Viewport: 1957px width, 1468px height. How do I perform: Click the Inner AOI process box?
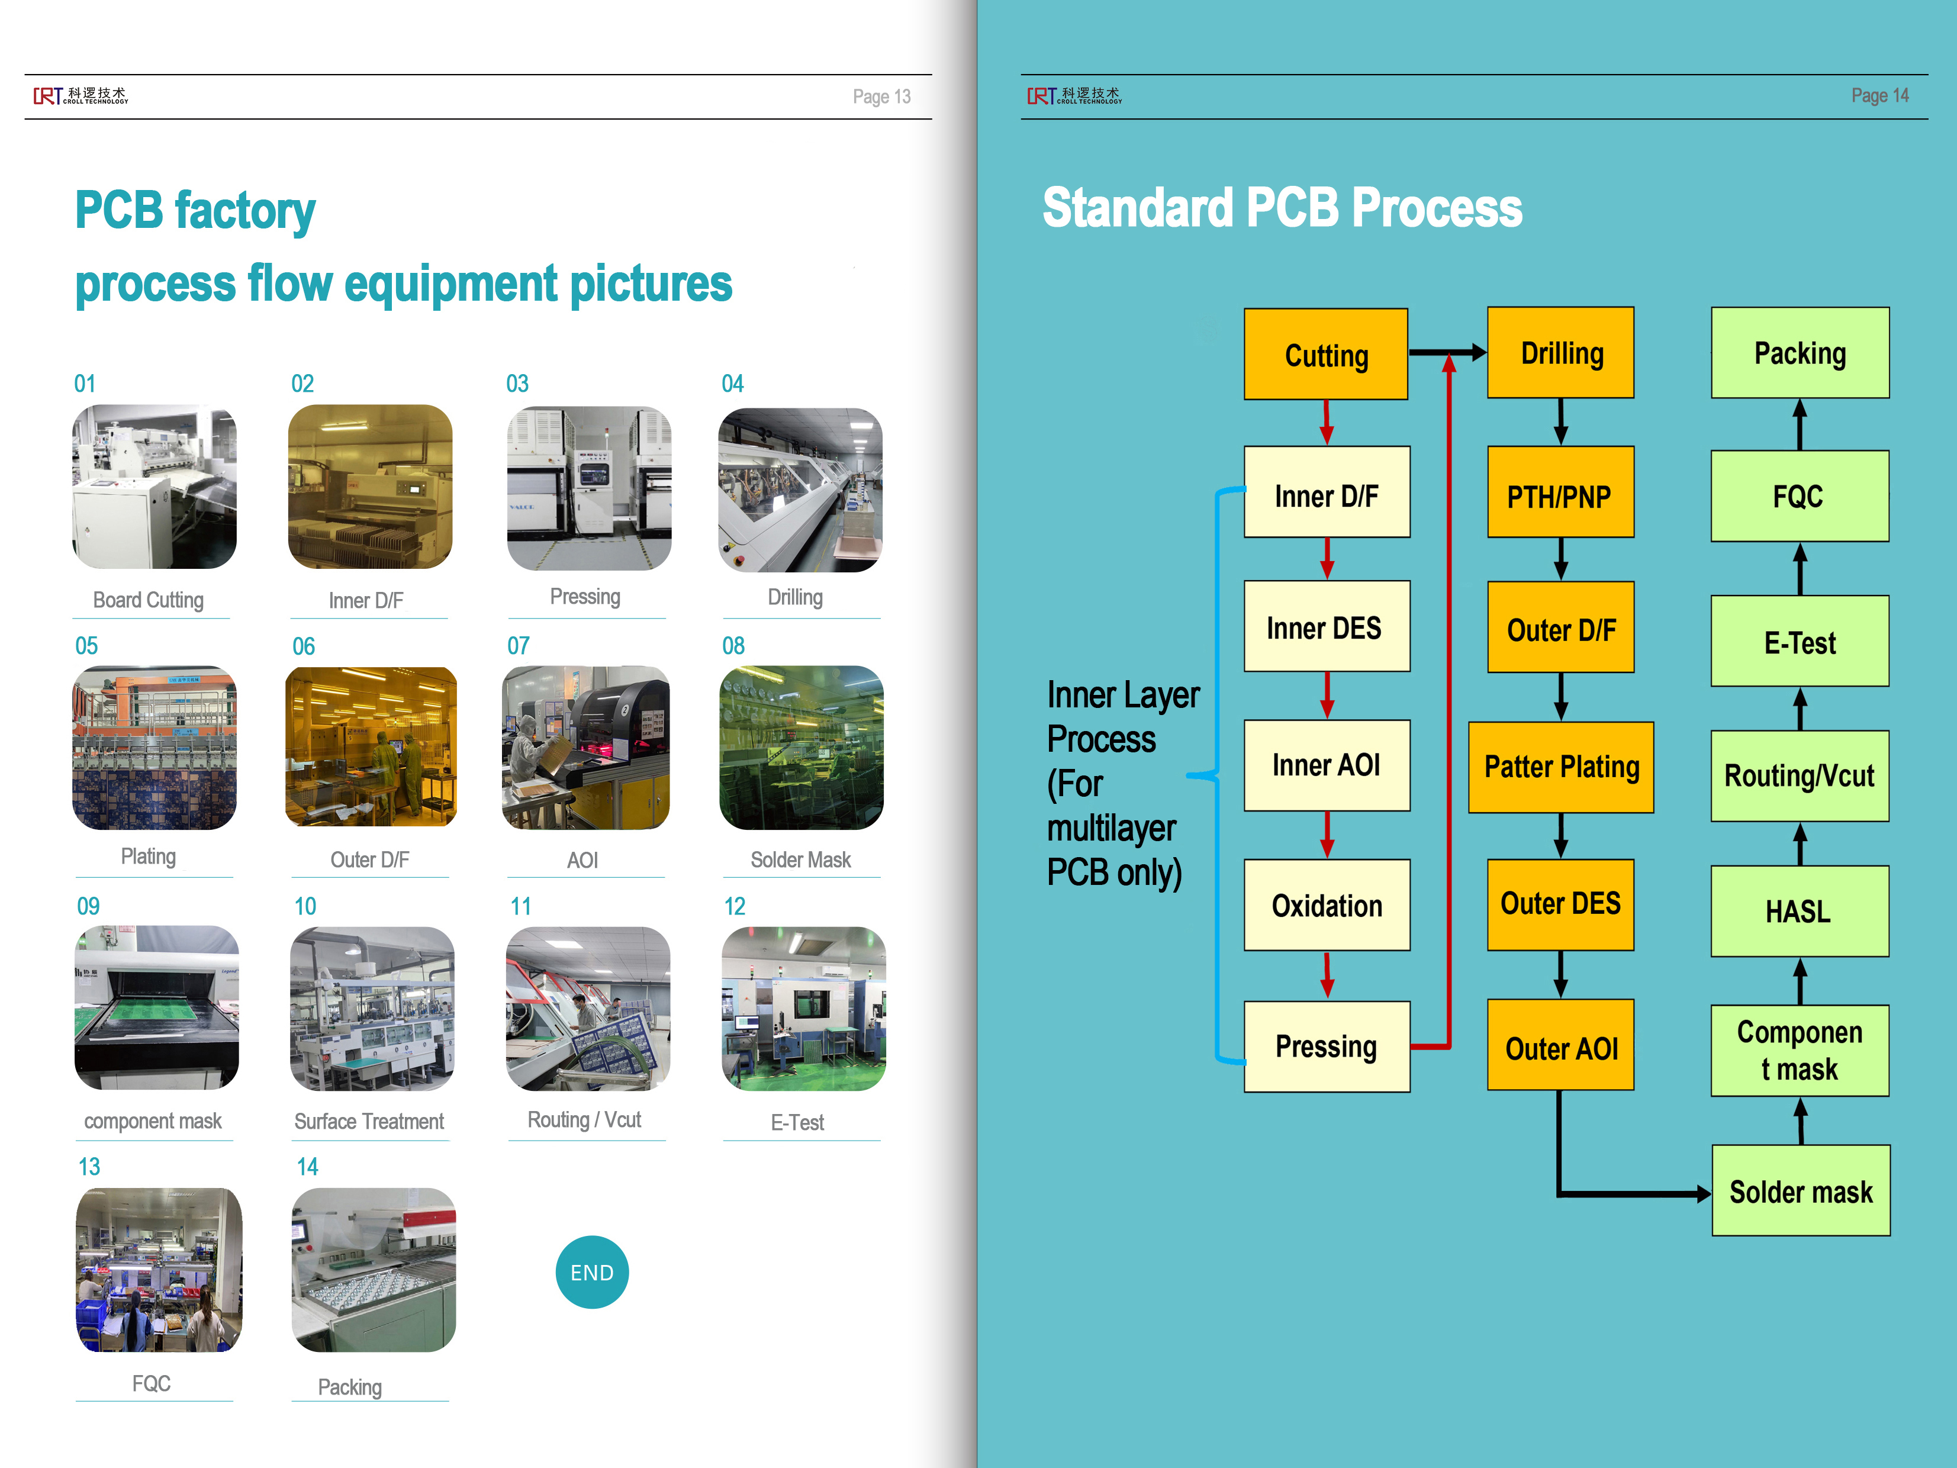[1326, 765]
